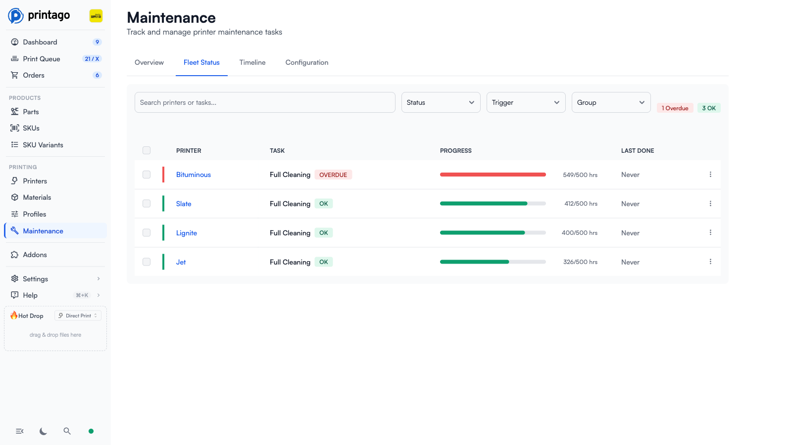The image size is (792, 445).
Task: Open the Status filter dropdown
Action: tap(441, 102)
